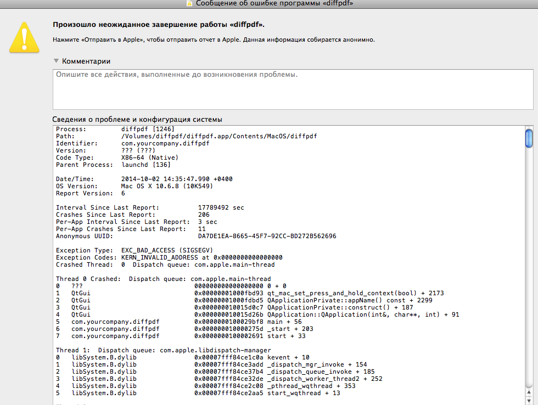Click the Per-App Crashes Since Last Report: 11 line
The image size is (538, 405).
(x=131, y=229)
